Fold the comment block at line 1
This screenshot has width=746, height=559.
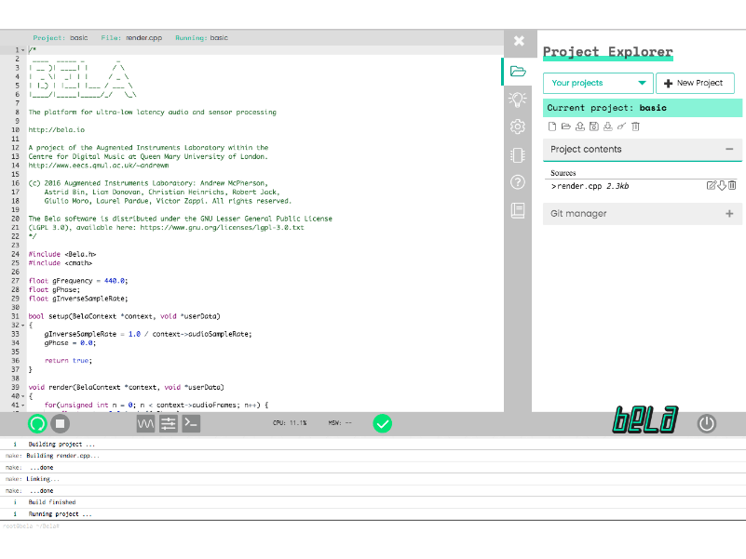pos(23,50)
